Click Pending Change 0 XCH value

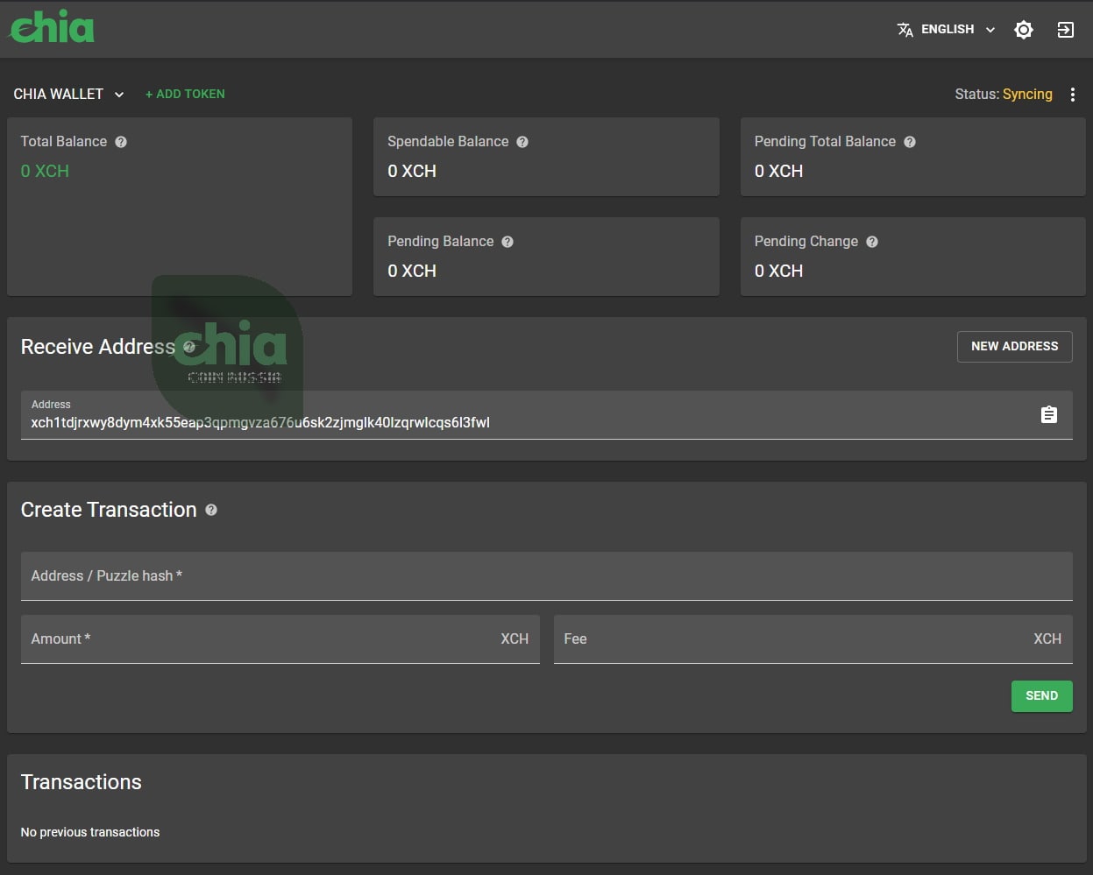tap(779, 271)
